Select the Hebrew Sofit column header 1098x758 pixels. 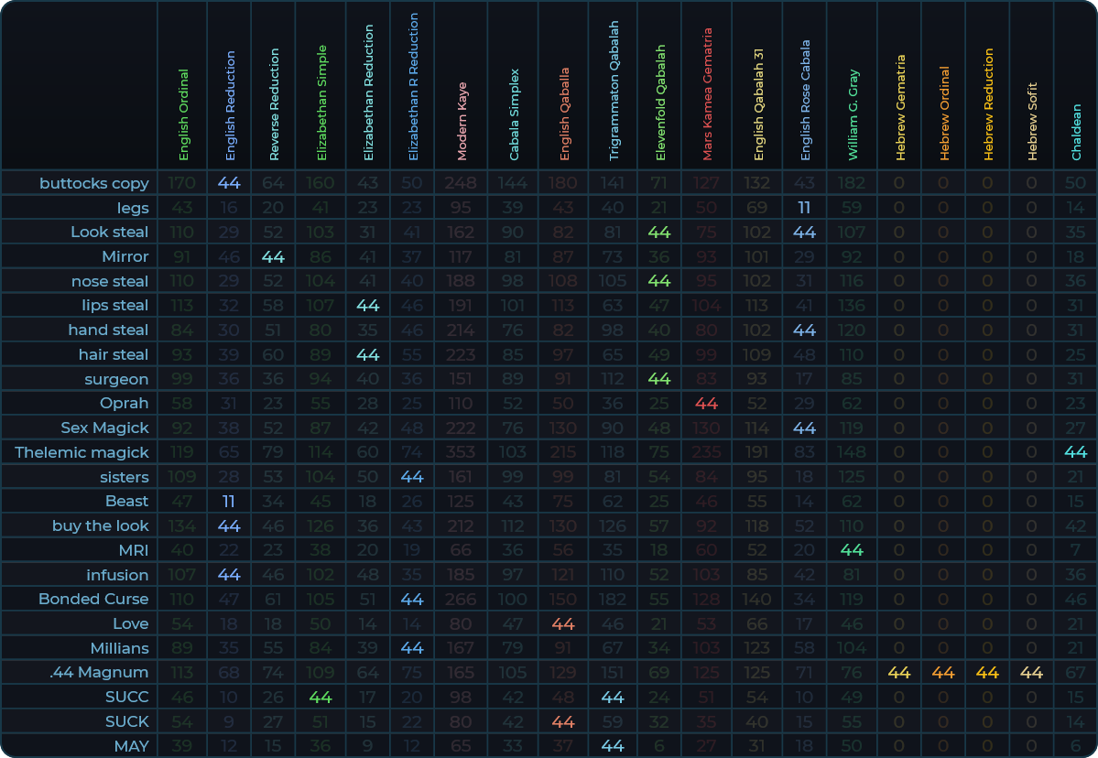[1032, 125]
